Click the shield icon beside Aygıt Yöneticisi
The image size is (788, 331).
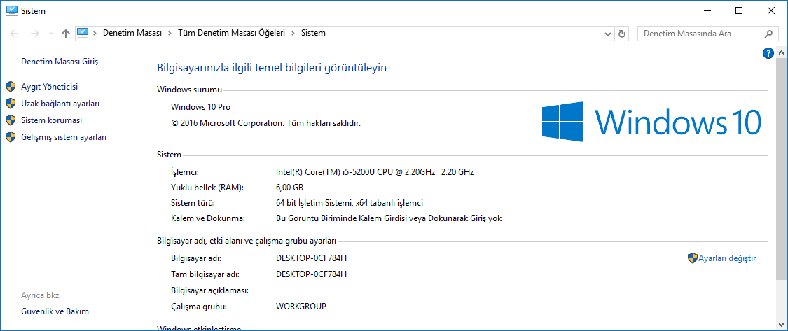tap(11, 87)
